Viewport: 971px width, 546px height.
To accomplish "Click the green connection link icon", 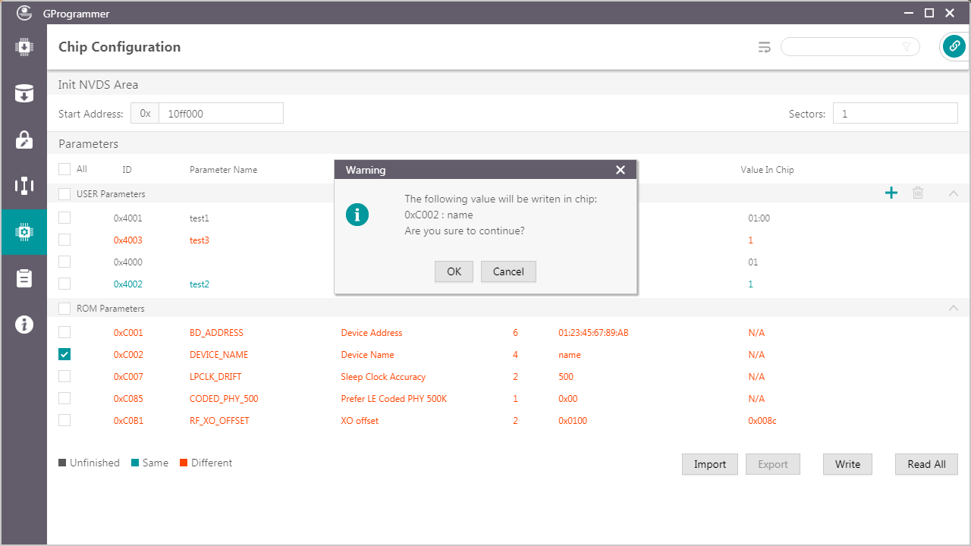I will coord(954,47).
